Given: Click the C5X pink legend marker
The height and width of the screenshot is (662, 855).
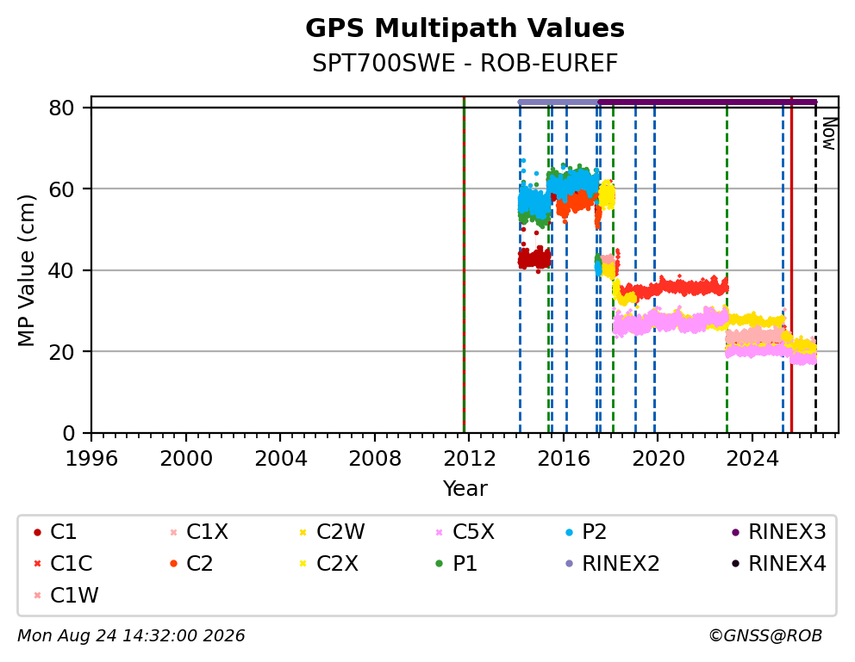Looking at the screenshot, I should tap(440, 532).
